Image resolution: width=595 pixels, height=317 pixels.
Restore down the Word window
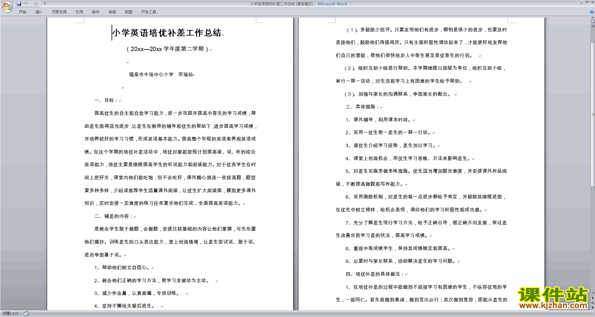587,3
